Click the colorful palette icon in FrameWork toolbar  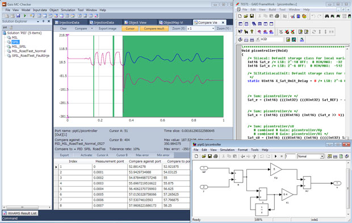pyautogui.click(x=304, y=16)
